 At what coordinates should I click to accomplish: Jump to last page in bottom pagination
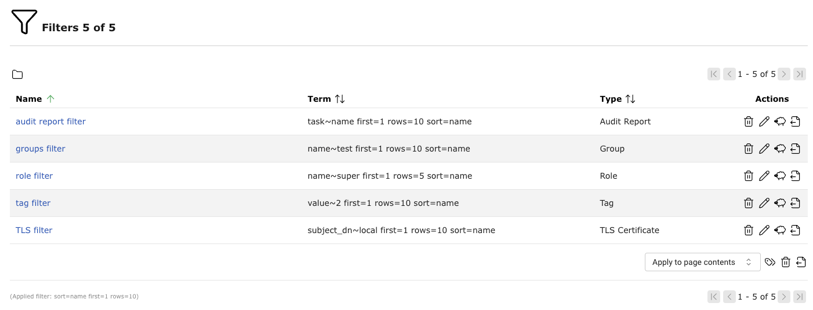(800, 297)
